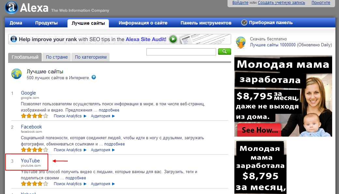Click YouTube's star rating
Image resolution: width=339 pixels, height=194 pixels.
(35, 184)
